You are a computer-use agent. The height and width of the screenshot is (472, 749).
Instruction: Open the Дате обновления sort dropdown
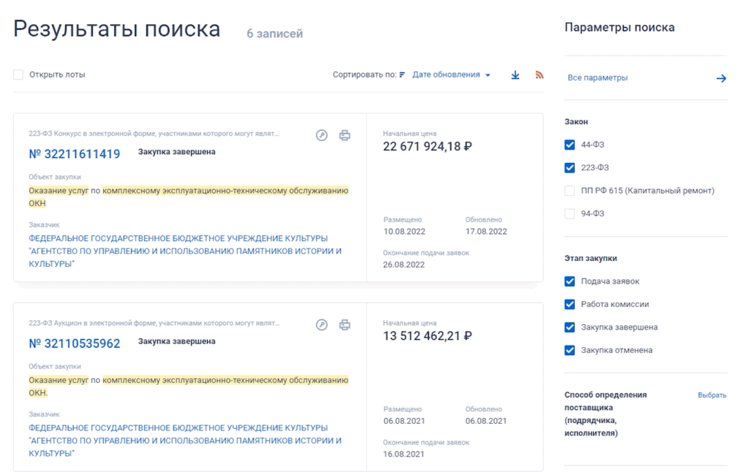click(451, 75)
